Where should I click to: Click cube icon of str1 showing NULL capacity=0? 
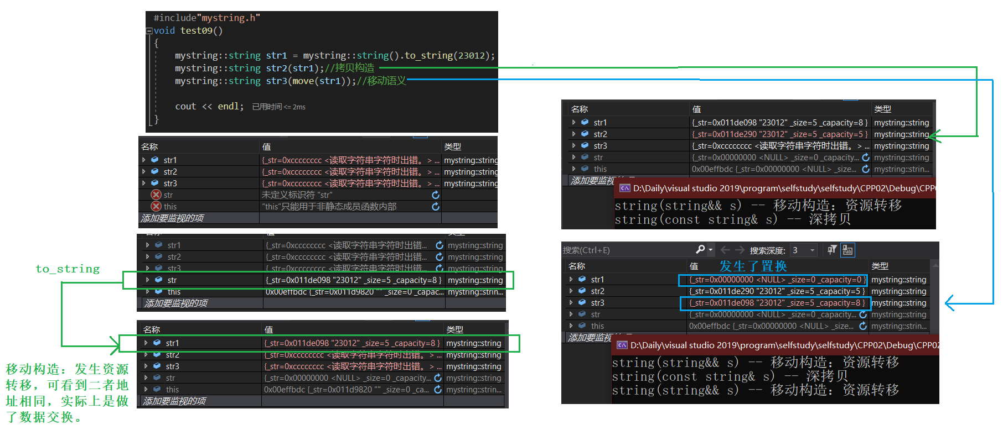point(582,279)
